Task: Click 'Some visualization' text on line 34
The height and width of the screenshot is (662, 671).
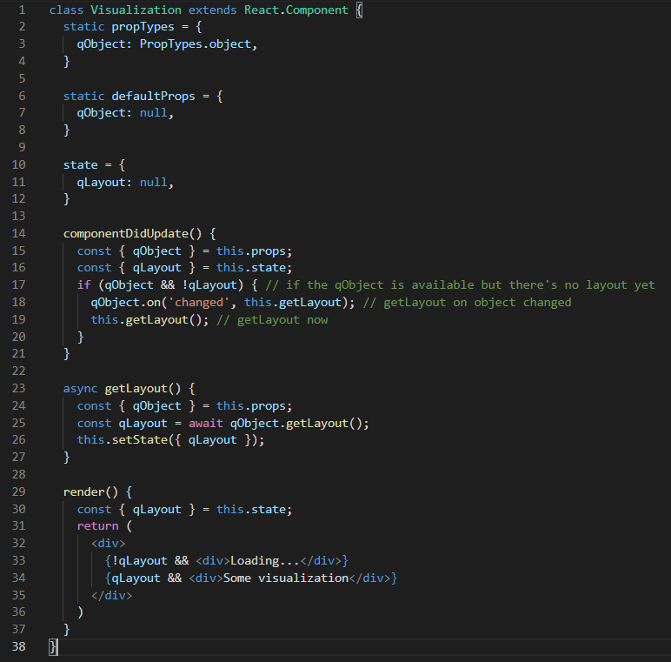Action: (x=286, y=578)
